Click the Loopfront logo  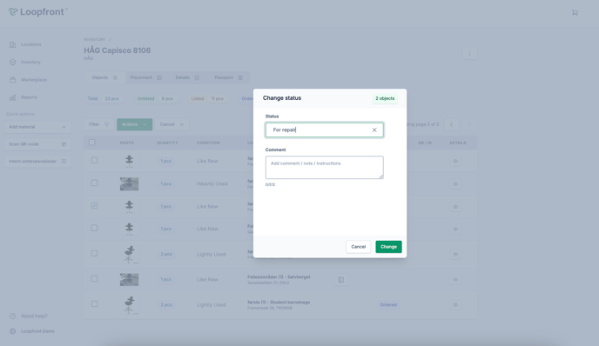point(37,12)
